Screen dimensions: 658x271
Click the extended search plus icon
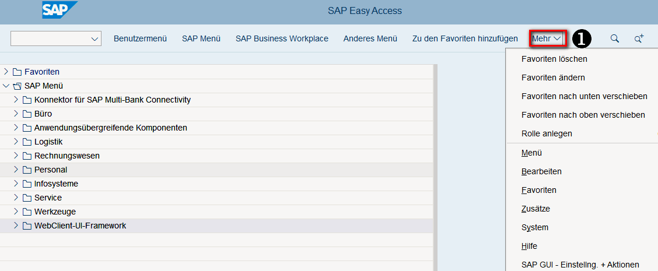(639, 38)
